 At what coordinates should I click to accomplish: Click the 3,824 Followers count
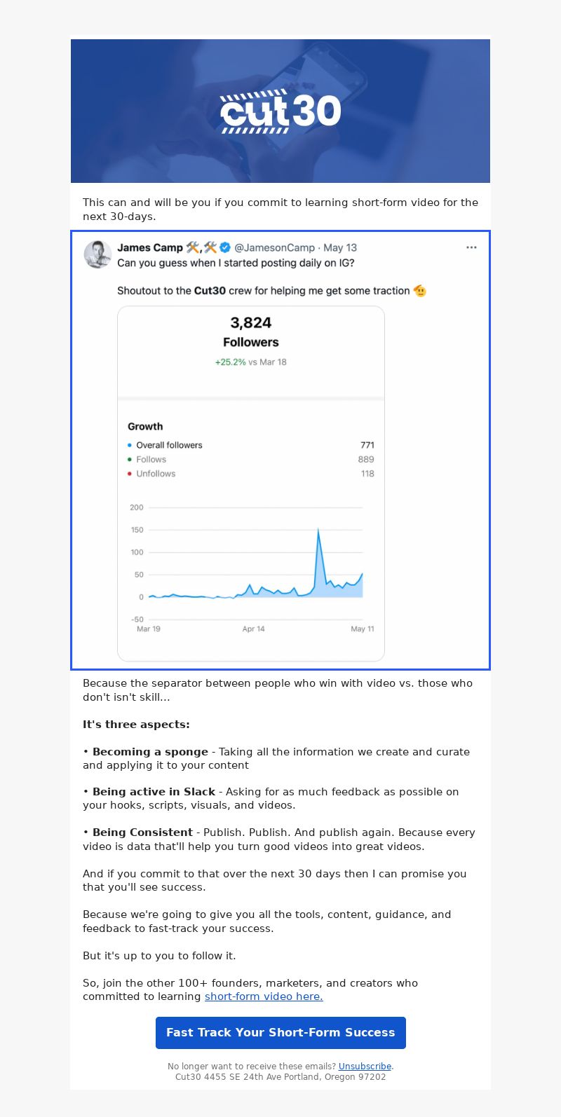(251, 331)
